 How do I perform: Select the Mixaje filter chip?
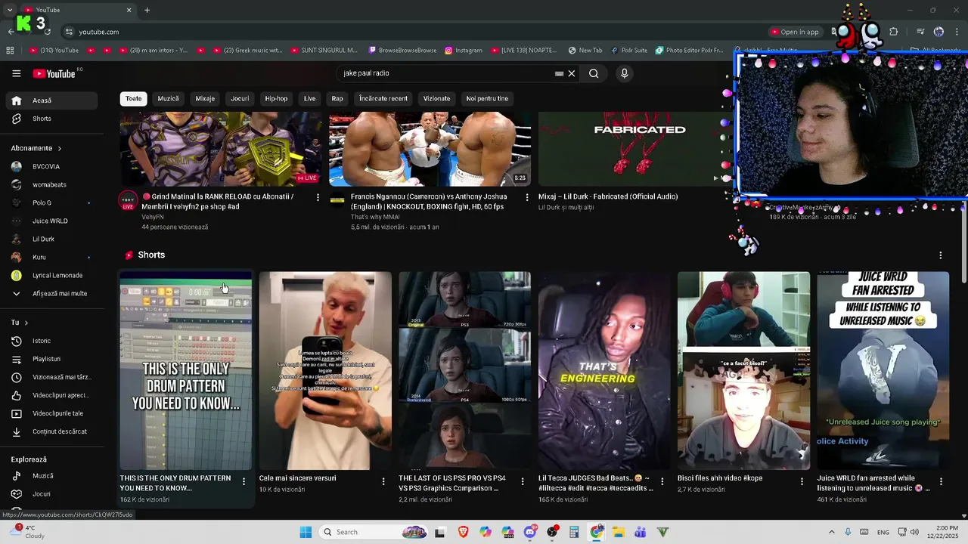(x=205, y=98)
